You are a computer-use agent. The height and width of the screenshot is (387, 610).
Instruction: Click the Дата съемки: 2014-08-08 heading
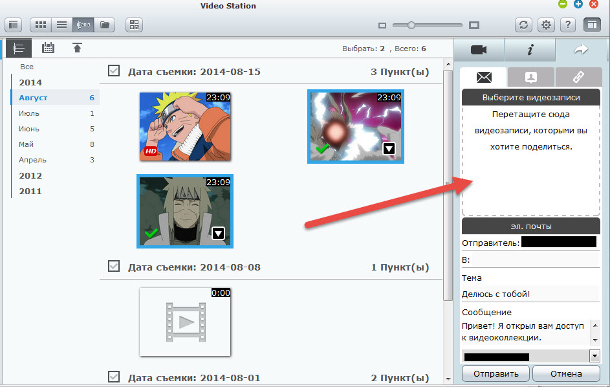coord(194,267)
